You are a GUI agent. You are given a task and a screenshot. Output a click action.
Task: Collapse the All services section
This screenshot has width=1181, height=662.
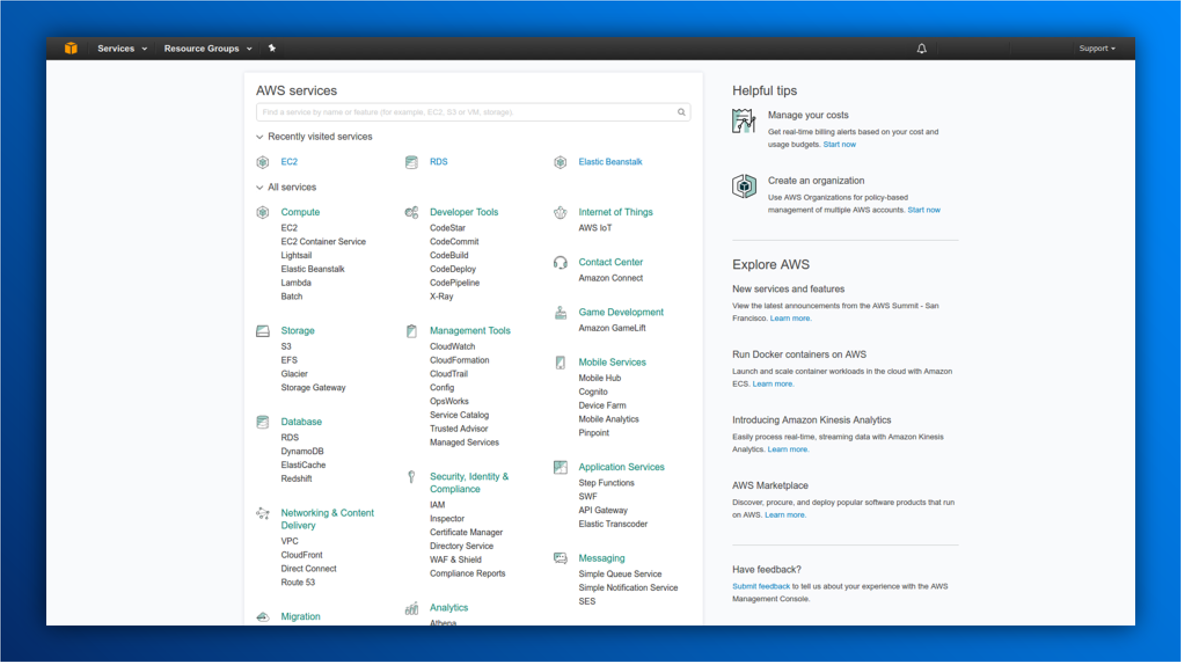pyautogui.click(x=286, y=187)
